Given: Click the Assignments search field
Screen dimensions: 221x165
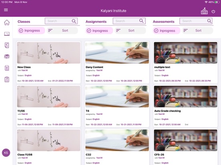Looking at the screenshot, I should click(x=129, y=21).
